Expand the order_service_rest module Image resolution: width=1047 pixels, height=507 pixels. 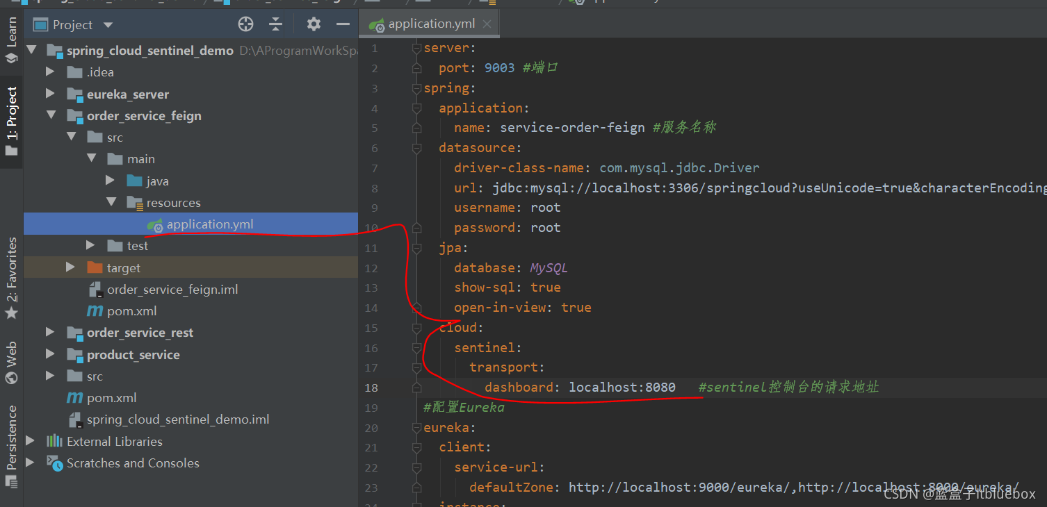50,333
